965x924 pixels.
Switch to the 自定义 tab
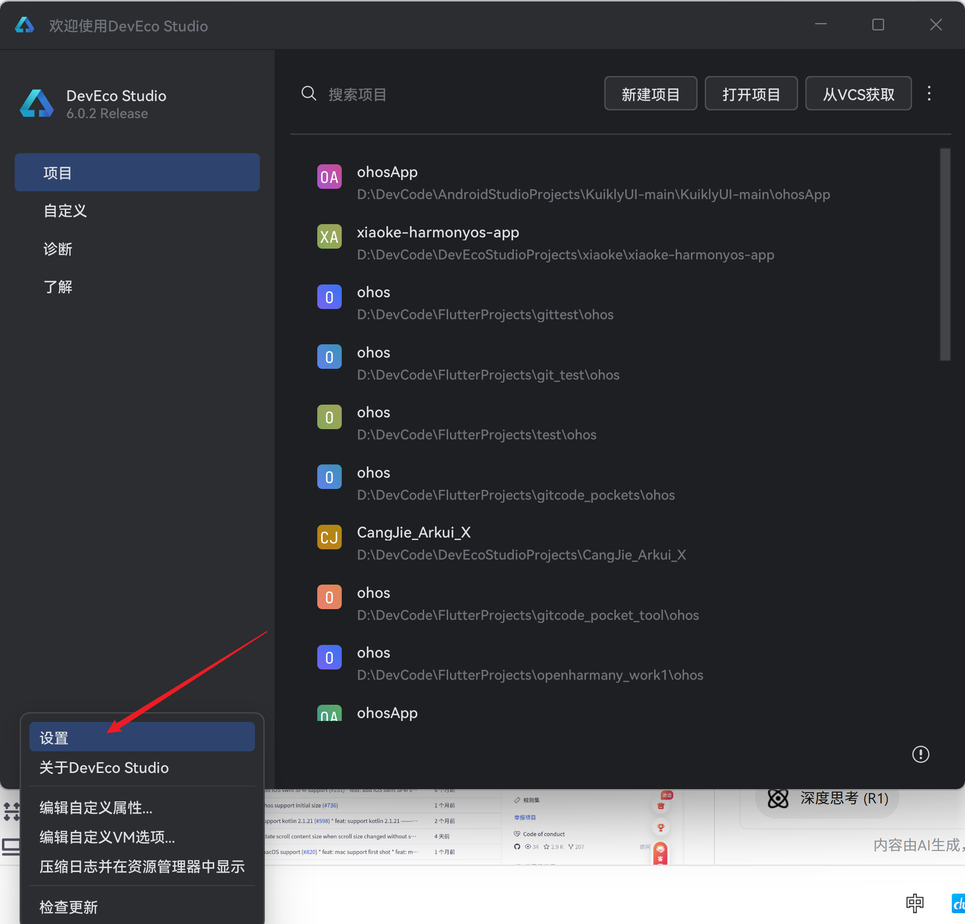point(137,211)
